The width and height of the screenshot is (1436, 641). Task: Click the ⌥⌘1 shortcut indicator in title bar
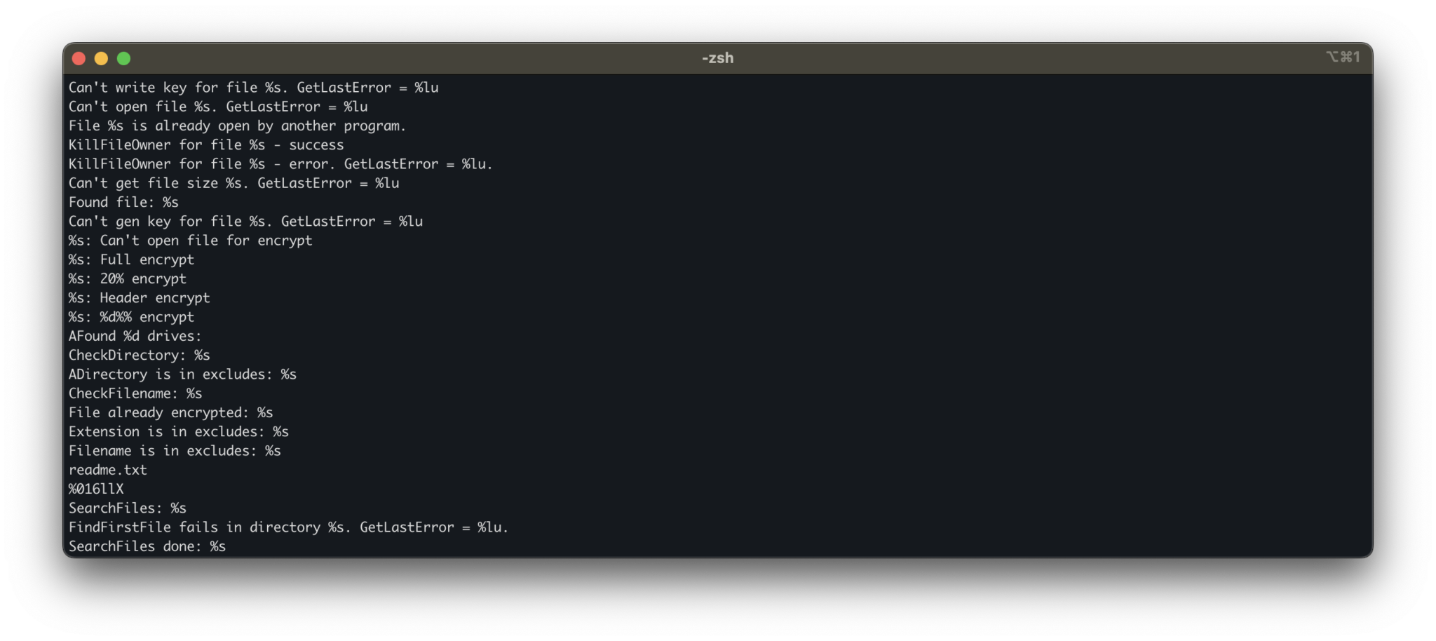click(1342, 58)
